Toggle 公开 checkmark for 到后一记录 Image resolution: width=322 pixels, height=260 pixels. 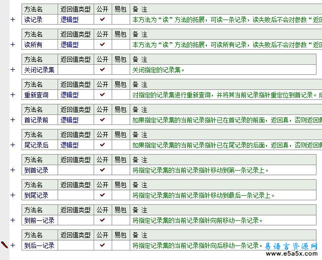pos(103,245)
